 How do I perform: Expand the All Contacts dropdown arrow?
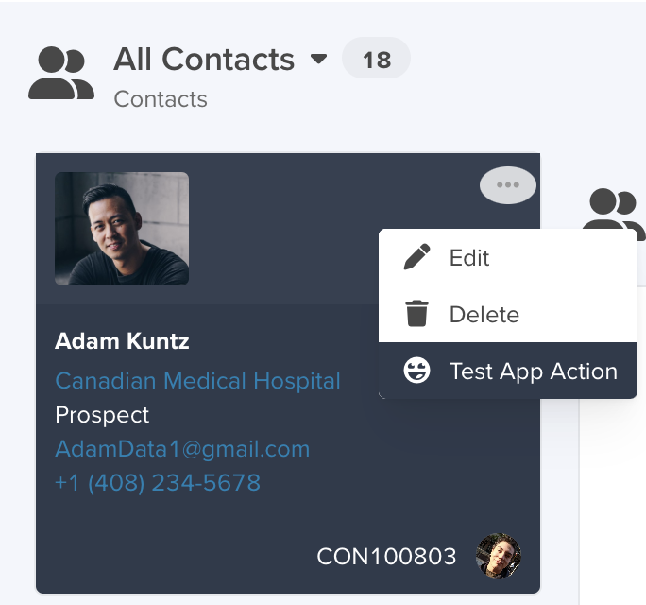(x=318, y=59)
